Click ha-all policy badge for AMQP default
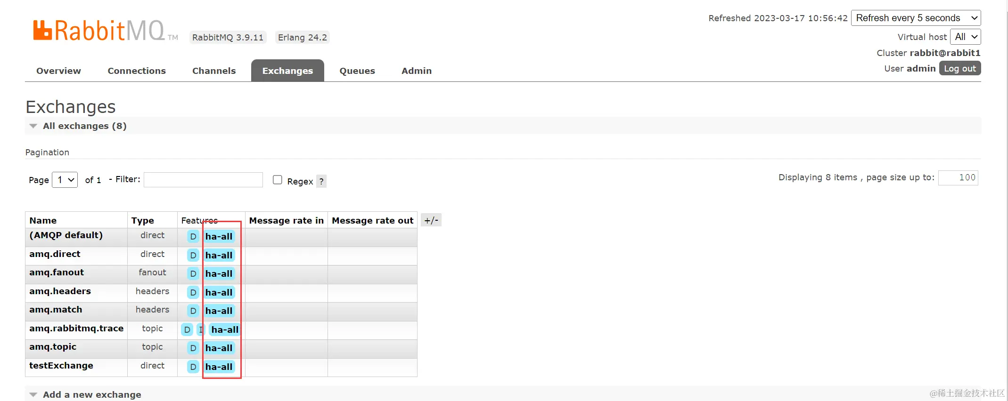 click(x=219, y=236)
